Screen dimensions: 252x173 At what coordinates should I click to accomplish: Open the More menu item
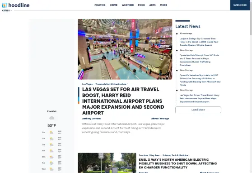(x=163, y=5)
